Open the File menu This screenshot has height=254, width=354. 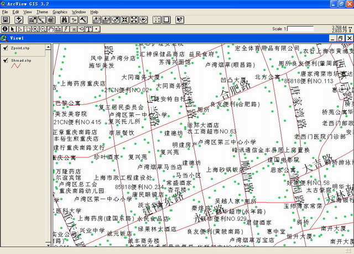[5, 12]
